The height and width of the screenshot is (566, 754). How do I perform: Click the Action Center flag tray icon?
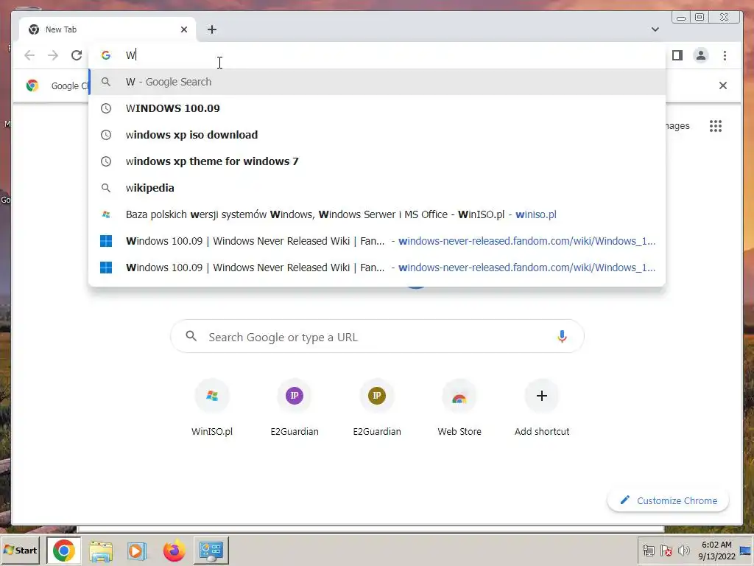point(666,551)
